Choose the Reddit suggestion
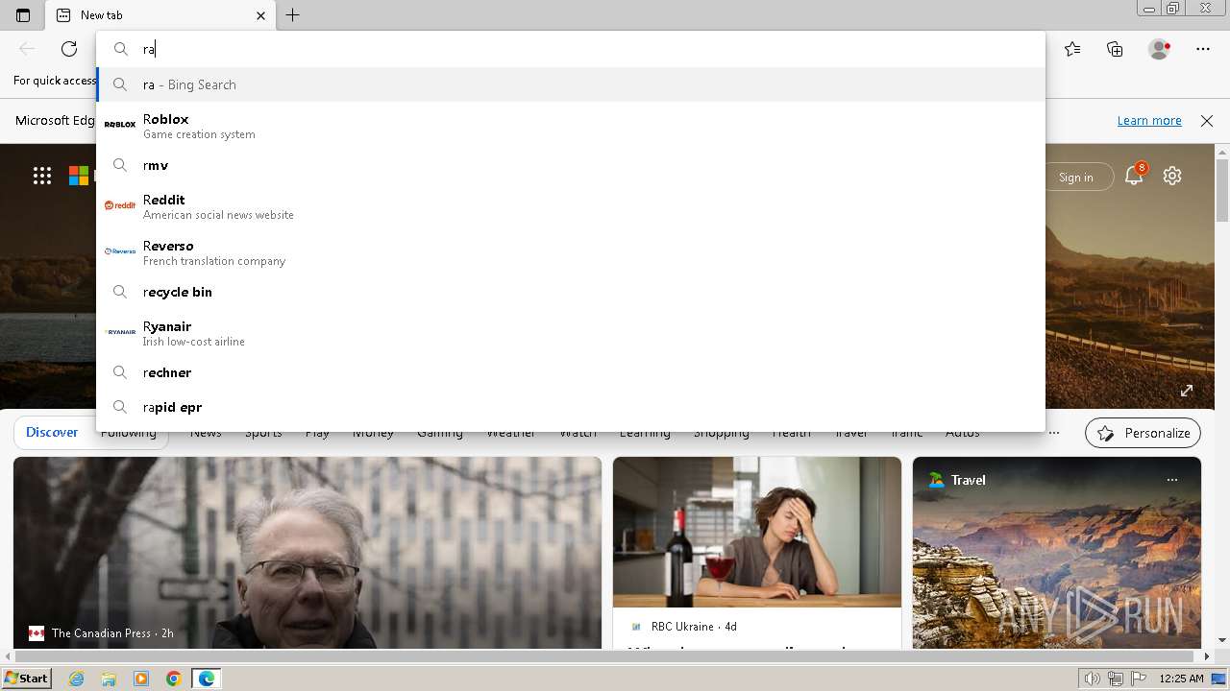 [571, 206]
